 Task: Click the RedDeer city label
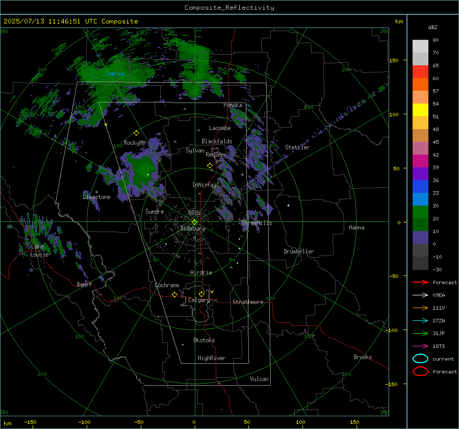coord(216,155)
